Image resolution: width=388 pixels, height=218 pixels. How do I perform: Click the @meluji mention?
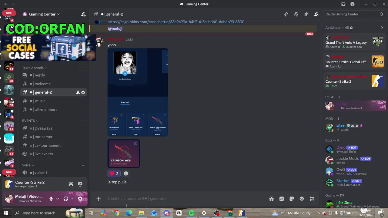(x=115, y=28)
